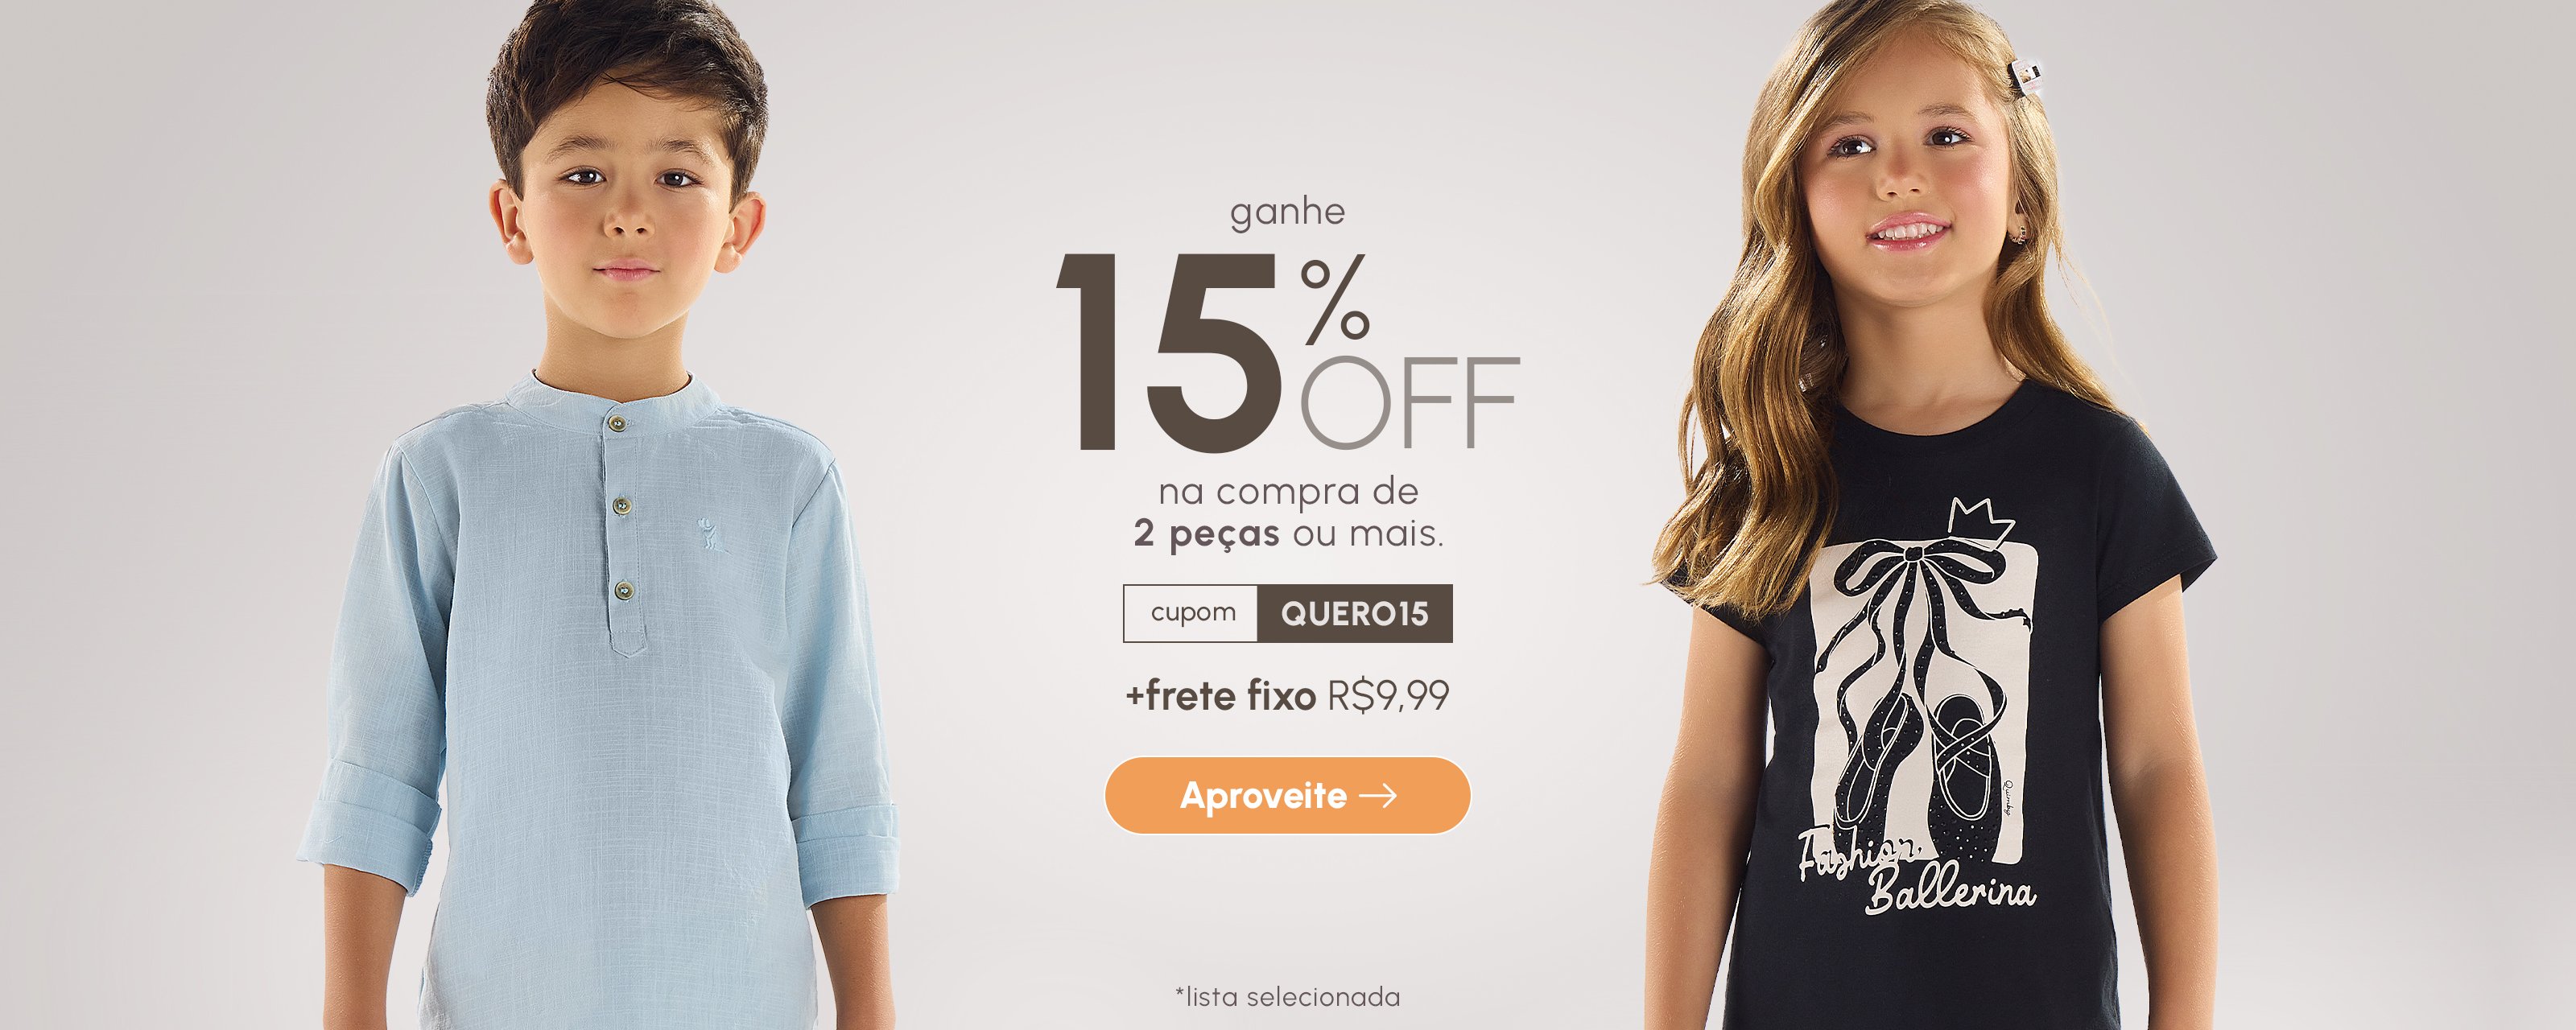Click the '*lista selecionada' footnote
The image size is (2576, 1030).
click(x=1287, y=996)
